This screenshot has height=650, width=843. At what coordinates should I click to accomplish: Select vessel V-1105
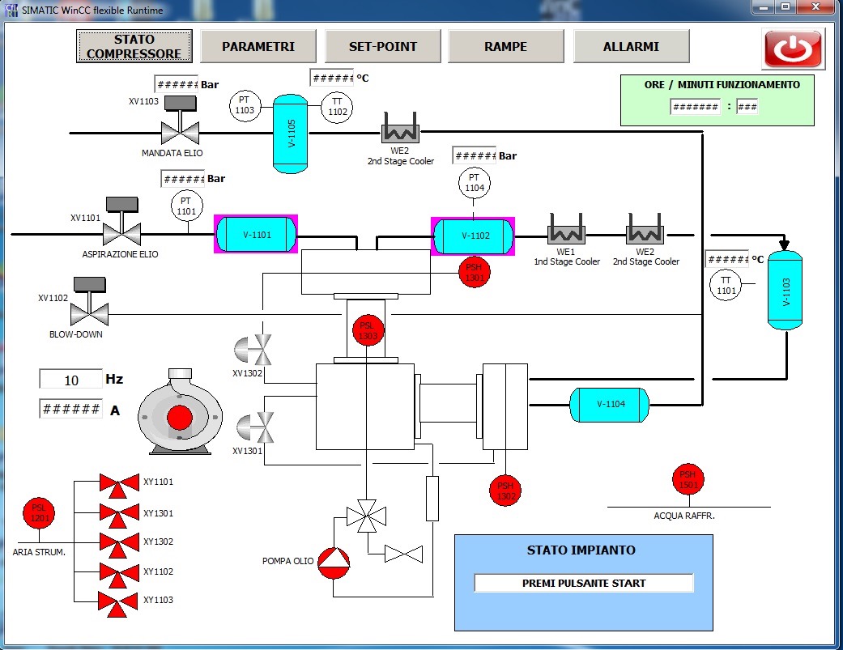[291, 134]
